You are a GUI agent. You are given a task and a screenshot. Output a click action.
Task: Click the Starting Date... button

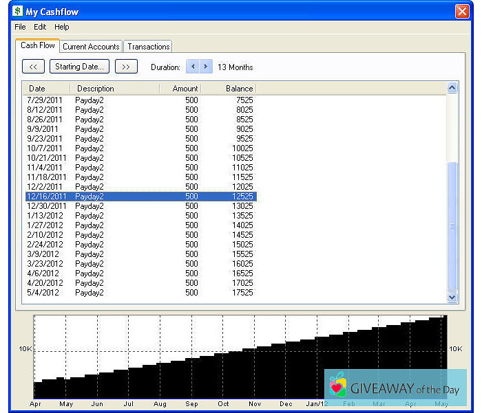point(79,67)
